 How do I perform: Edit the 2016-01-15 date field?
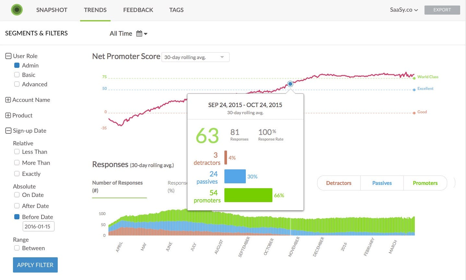point(39,226)
